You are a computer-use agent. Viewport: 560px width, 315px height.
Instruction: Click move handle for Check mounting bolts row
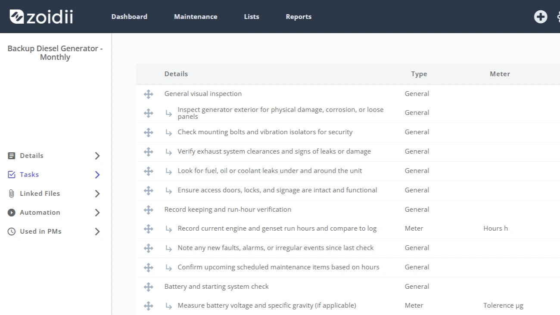(x=149, y=133)
